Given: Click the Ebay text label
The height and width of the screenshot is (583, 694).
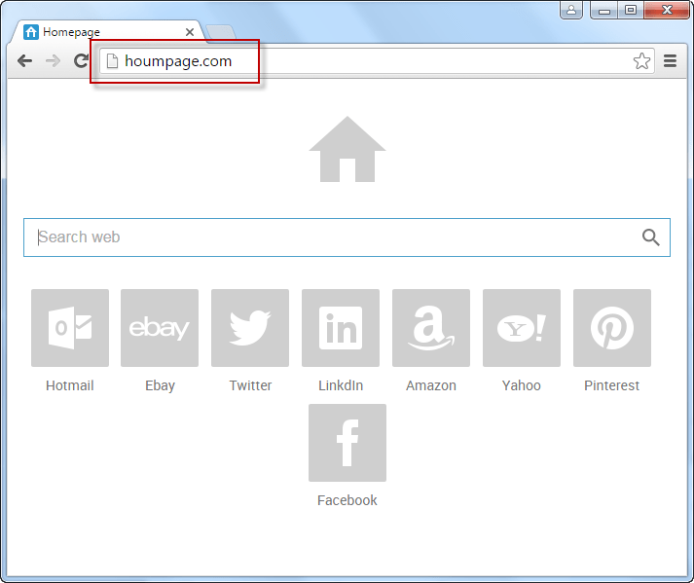Looking at the screenshot, I should click(x=161, y=385).
